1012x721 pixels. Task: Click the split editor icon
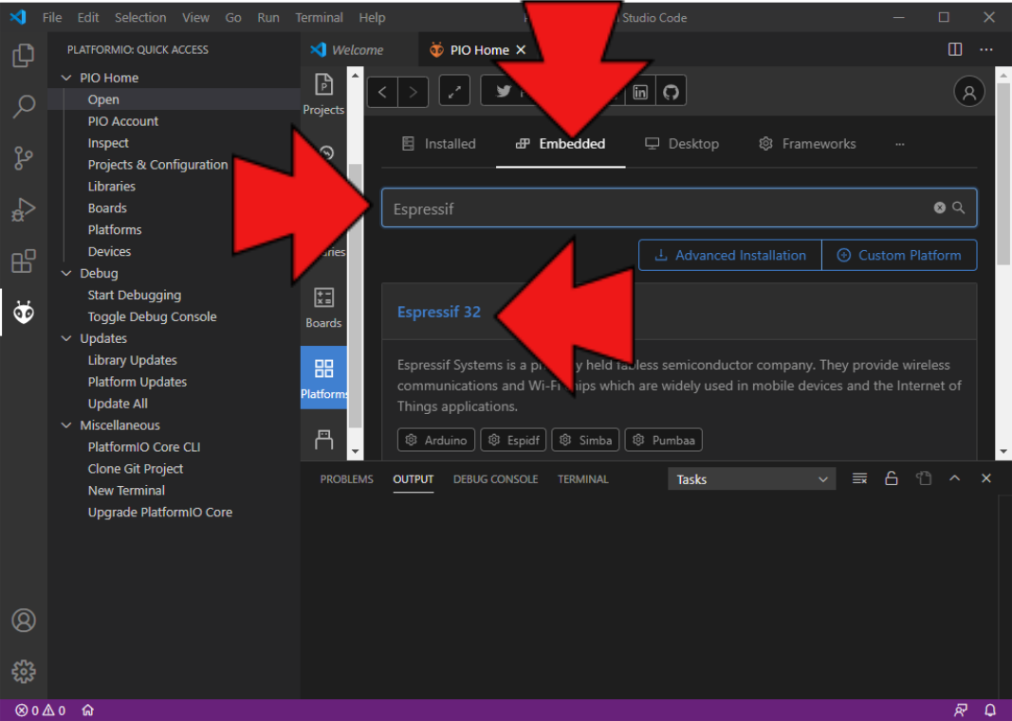955,49
